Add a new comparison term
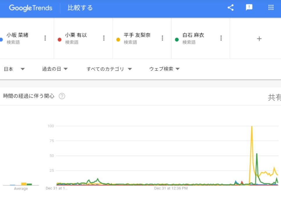 tap(259, 39)
